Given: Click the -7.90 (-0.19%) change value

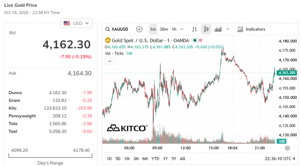Looking at the screenshot, I should click(75, 57).
